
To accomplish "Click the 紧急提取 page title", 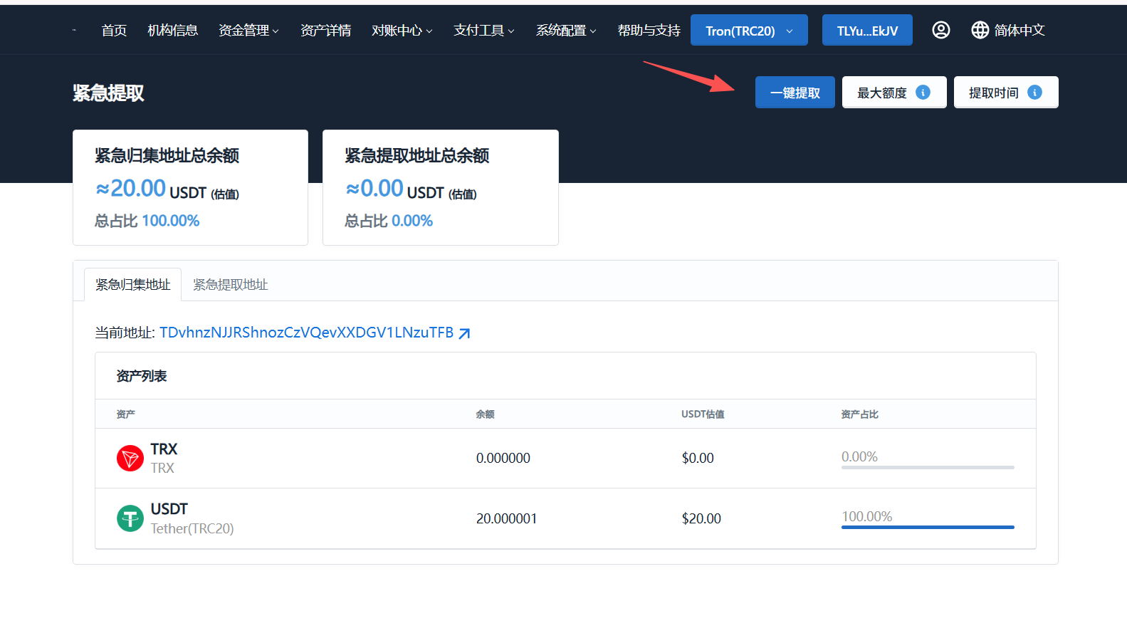I will [108, 93].
